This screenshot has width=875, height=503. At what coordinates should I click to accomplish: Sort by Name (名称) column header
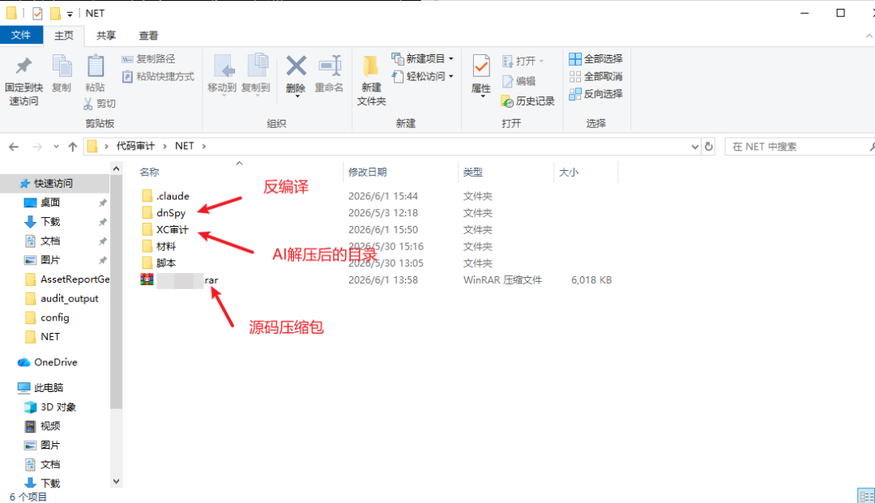pos(149,173)
